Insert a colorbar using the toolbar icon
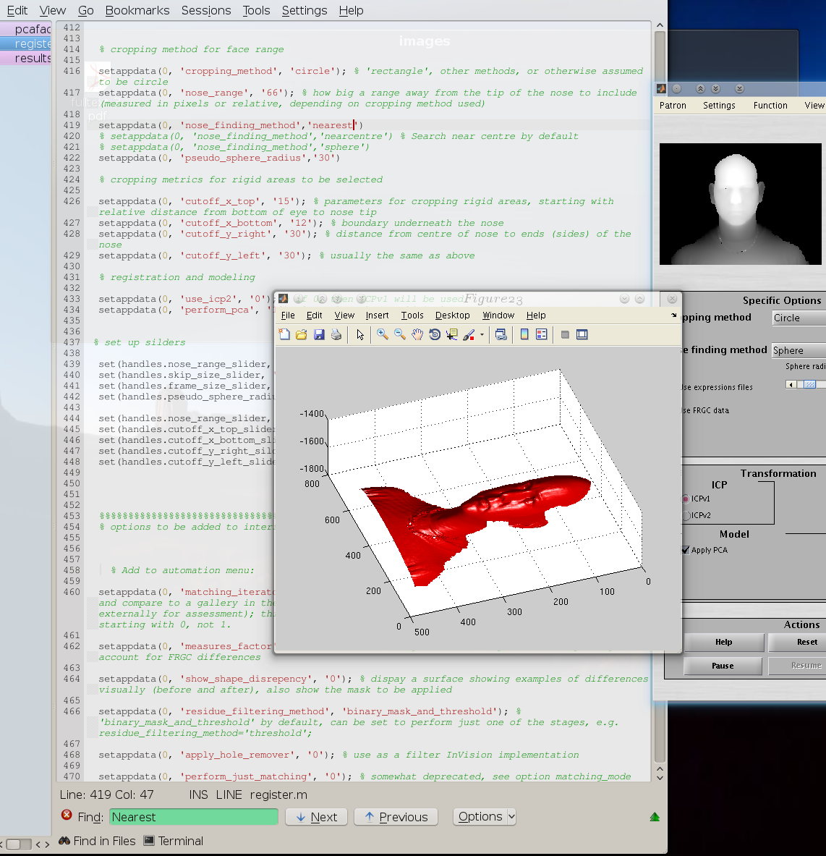This screenshot has height=856, width=826. [x=523, y=334]
